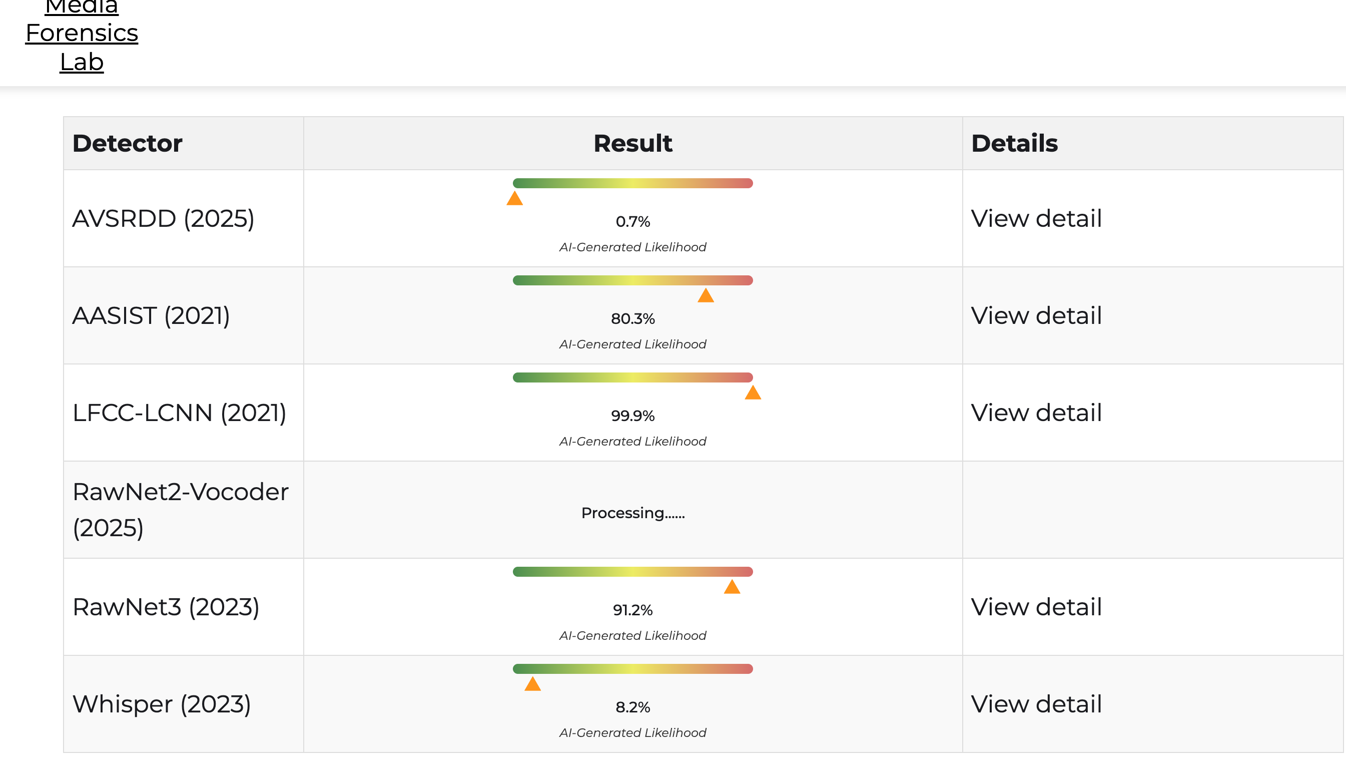
Task: Open the Media Forensics Lab link
Action: point(82,34)
